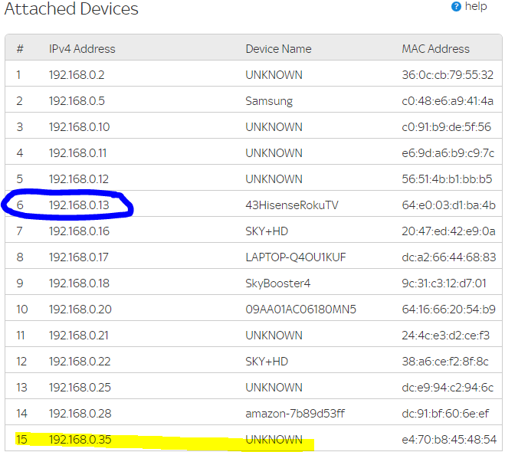The image size is (505, 452).
Task: Click the MAC Address column header
Action: tap(436, 48)
